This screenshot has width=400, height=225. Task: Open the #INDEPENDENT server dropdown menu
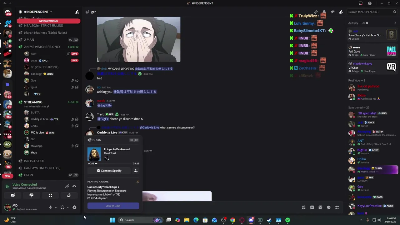point(38,12)
